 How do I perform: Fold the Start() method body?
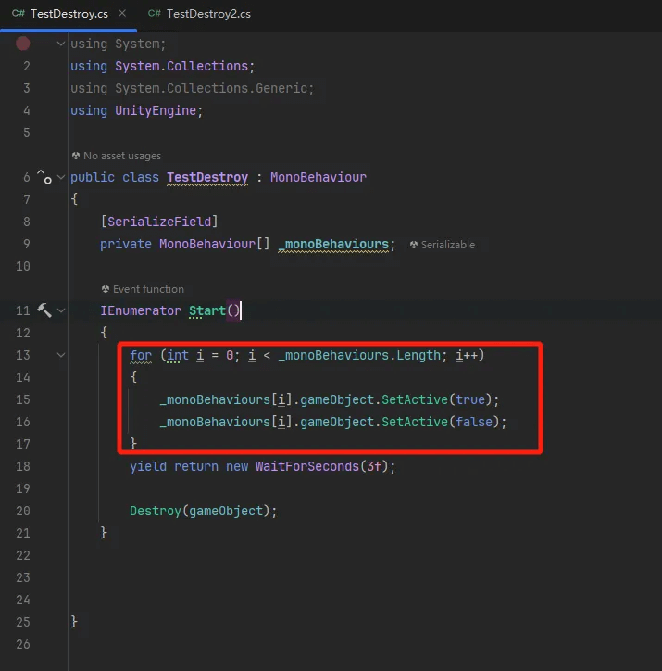tap(61, 310)
